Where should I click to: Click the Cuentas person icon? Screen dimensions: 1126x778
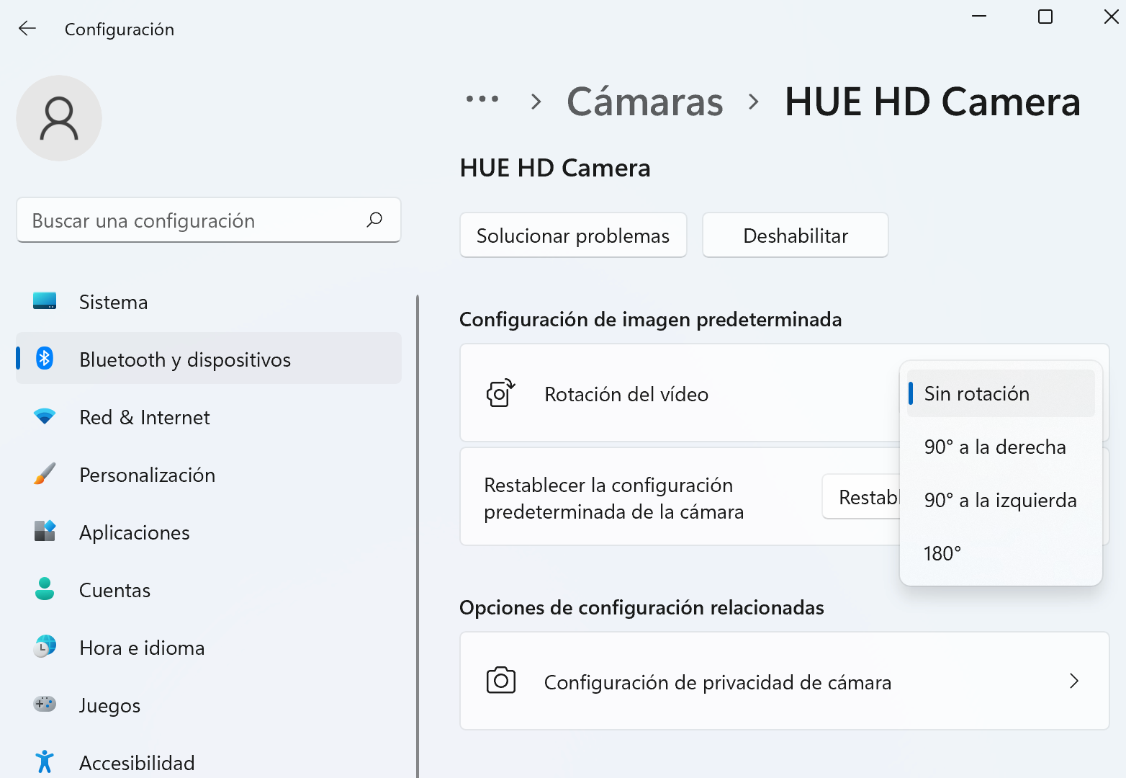click(45, 589)
